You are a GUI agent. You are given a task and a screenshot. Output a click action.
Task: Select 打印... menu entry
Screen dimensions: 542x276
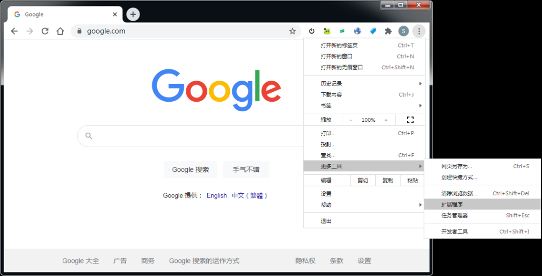coord(364,133)
